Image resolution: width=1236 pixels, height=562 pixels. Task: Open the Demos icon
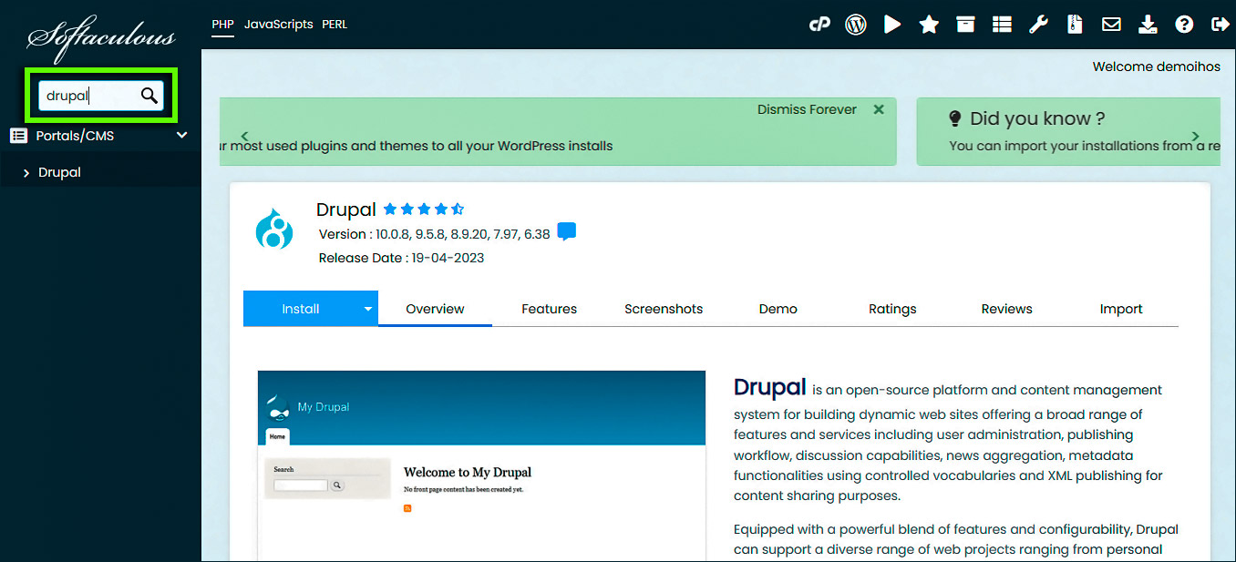click(x=891, y=24)
